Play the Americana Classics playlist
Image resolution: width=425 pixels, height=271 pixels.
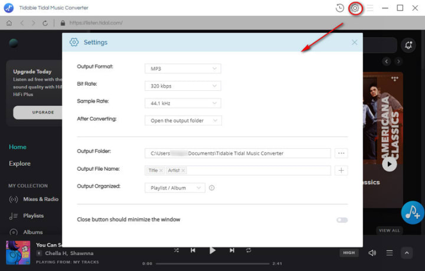(x=389, y=164)
